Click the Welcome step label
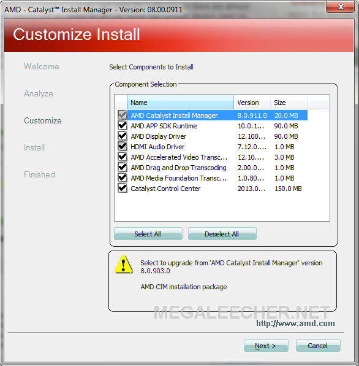This screenshot has height=366, width=359. point(42,66)
